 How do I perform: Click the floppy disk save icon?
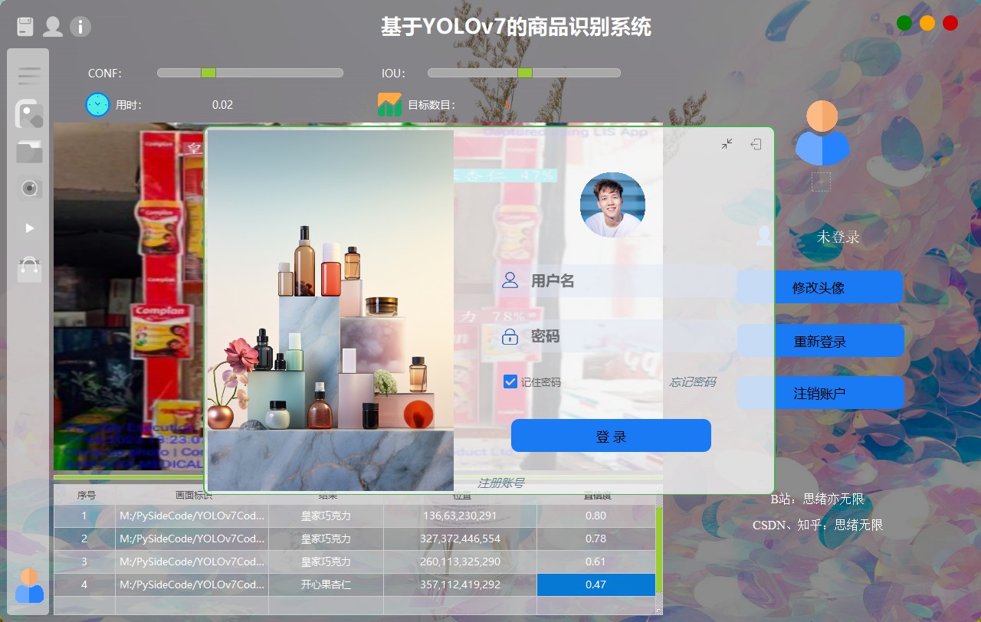click(x=25, y=27)
